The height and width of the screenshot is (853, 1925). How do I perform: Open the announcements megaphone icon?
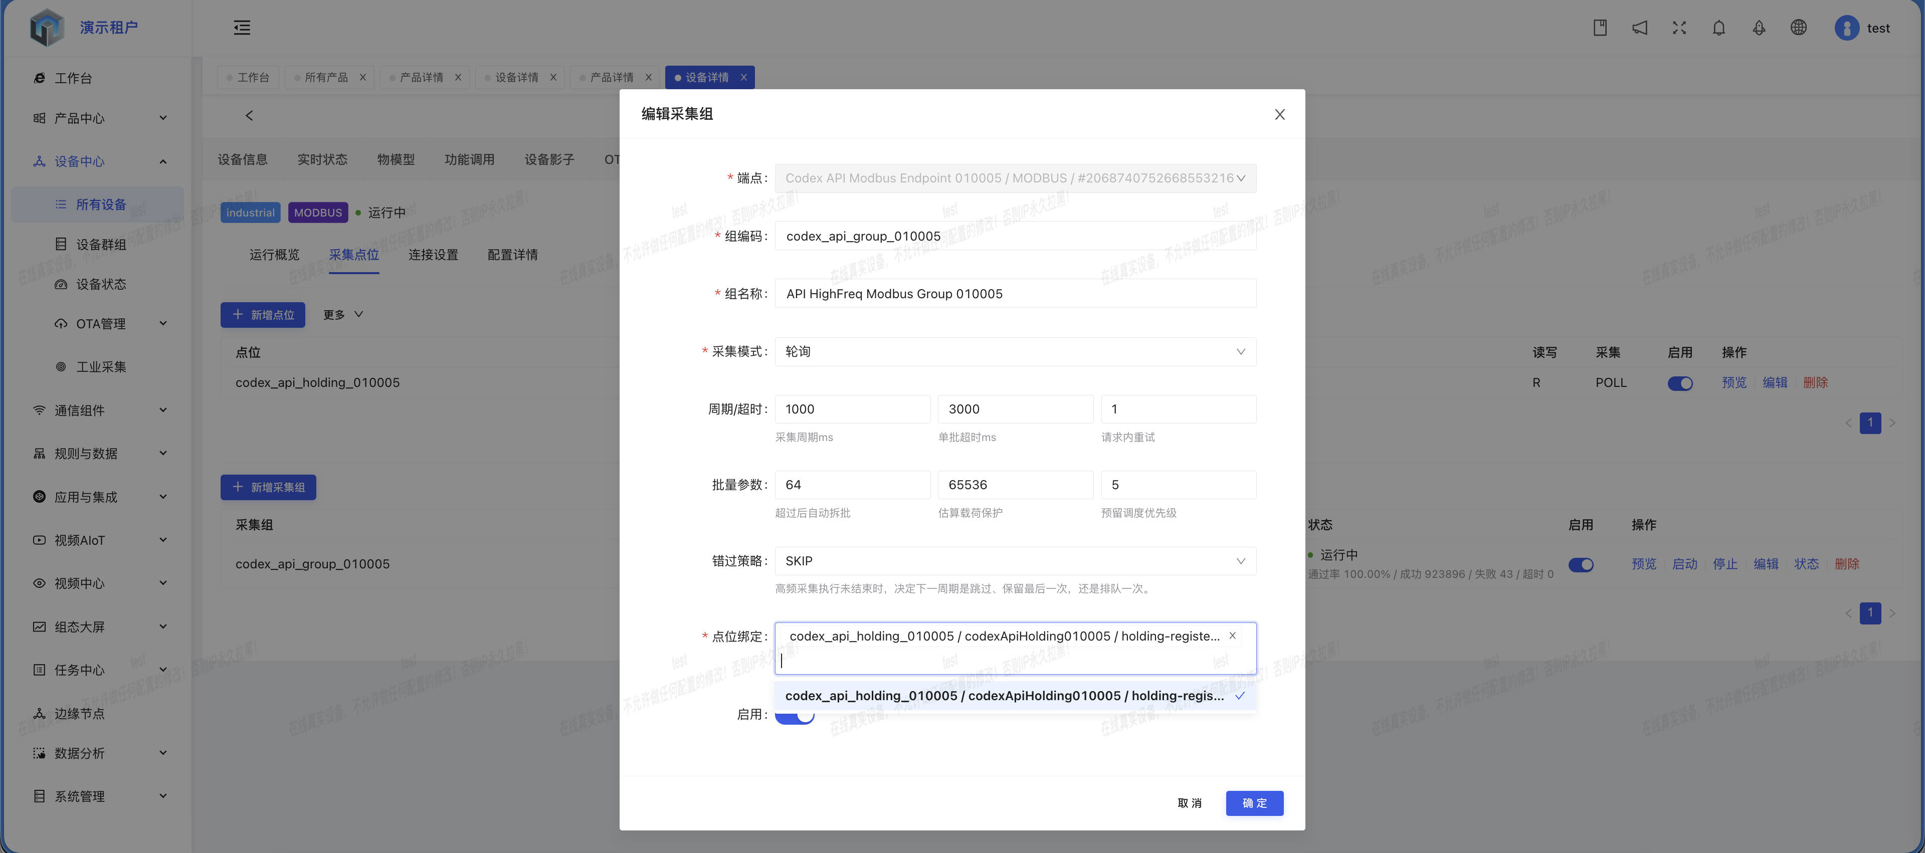[x=1640, y=28]
